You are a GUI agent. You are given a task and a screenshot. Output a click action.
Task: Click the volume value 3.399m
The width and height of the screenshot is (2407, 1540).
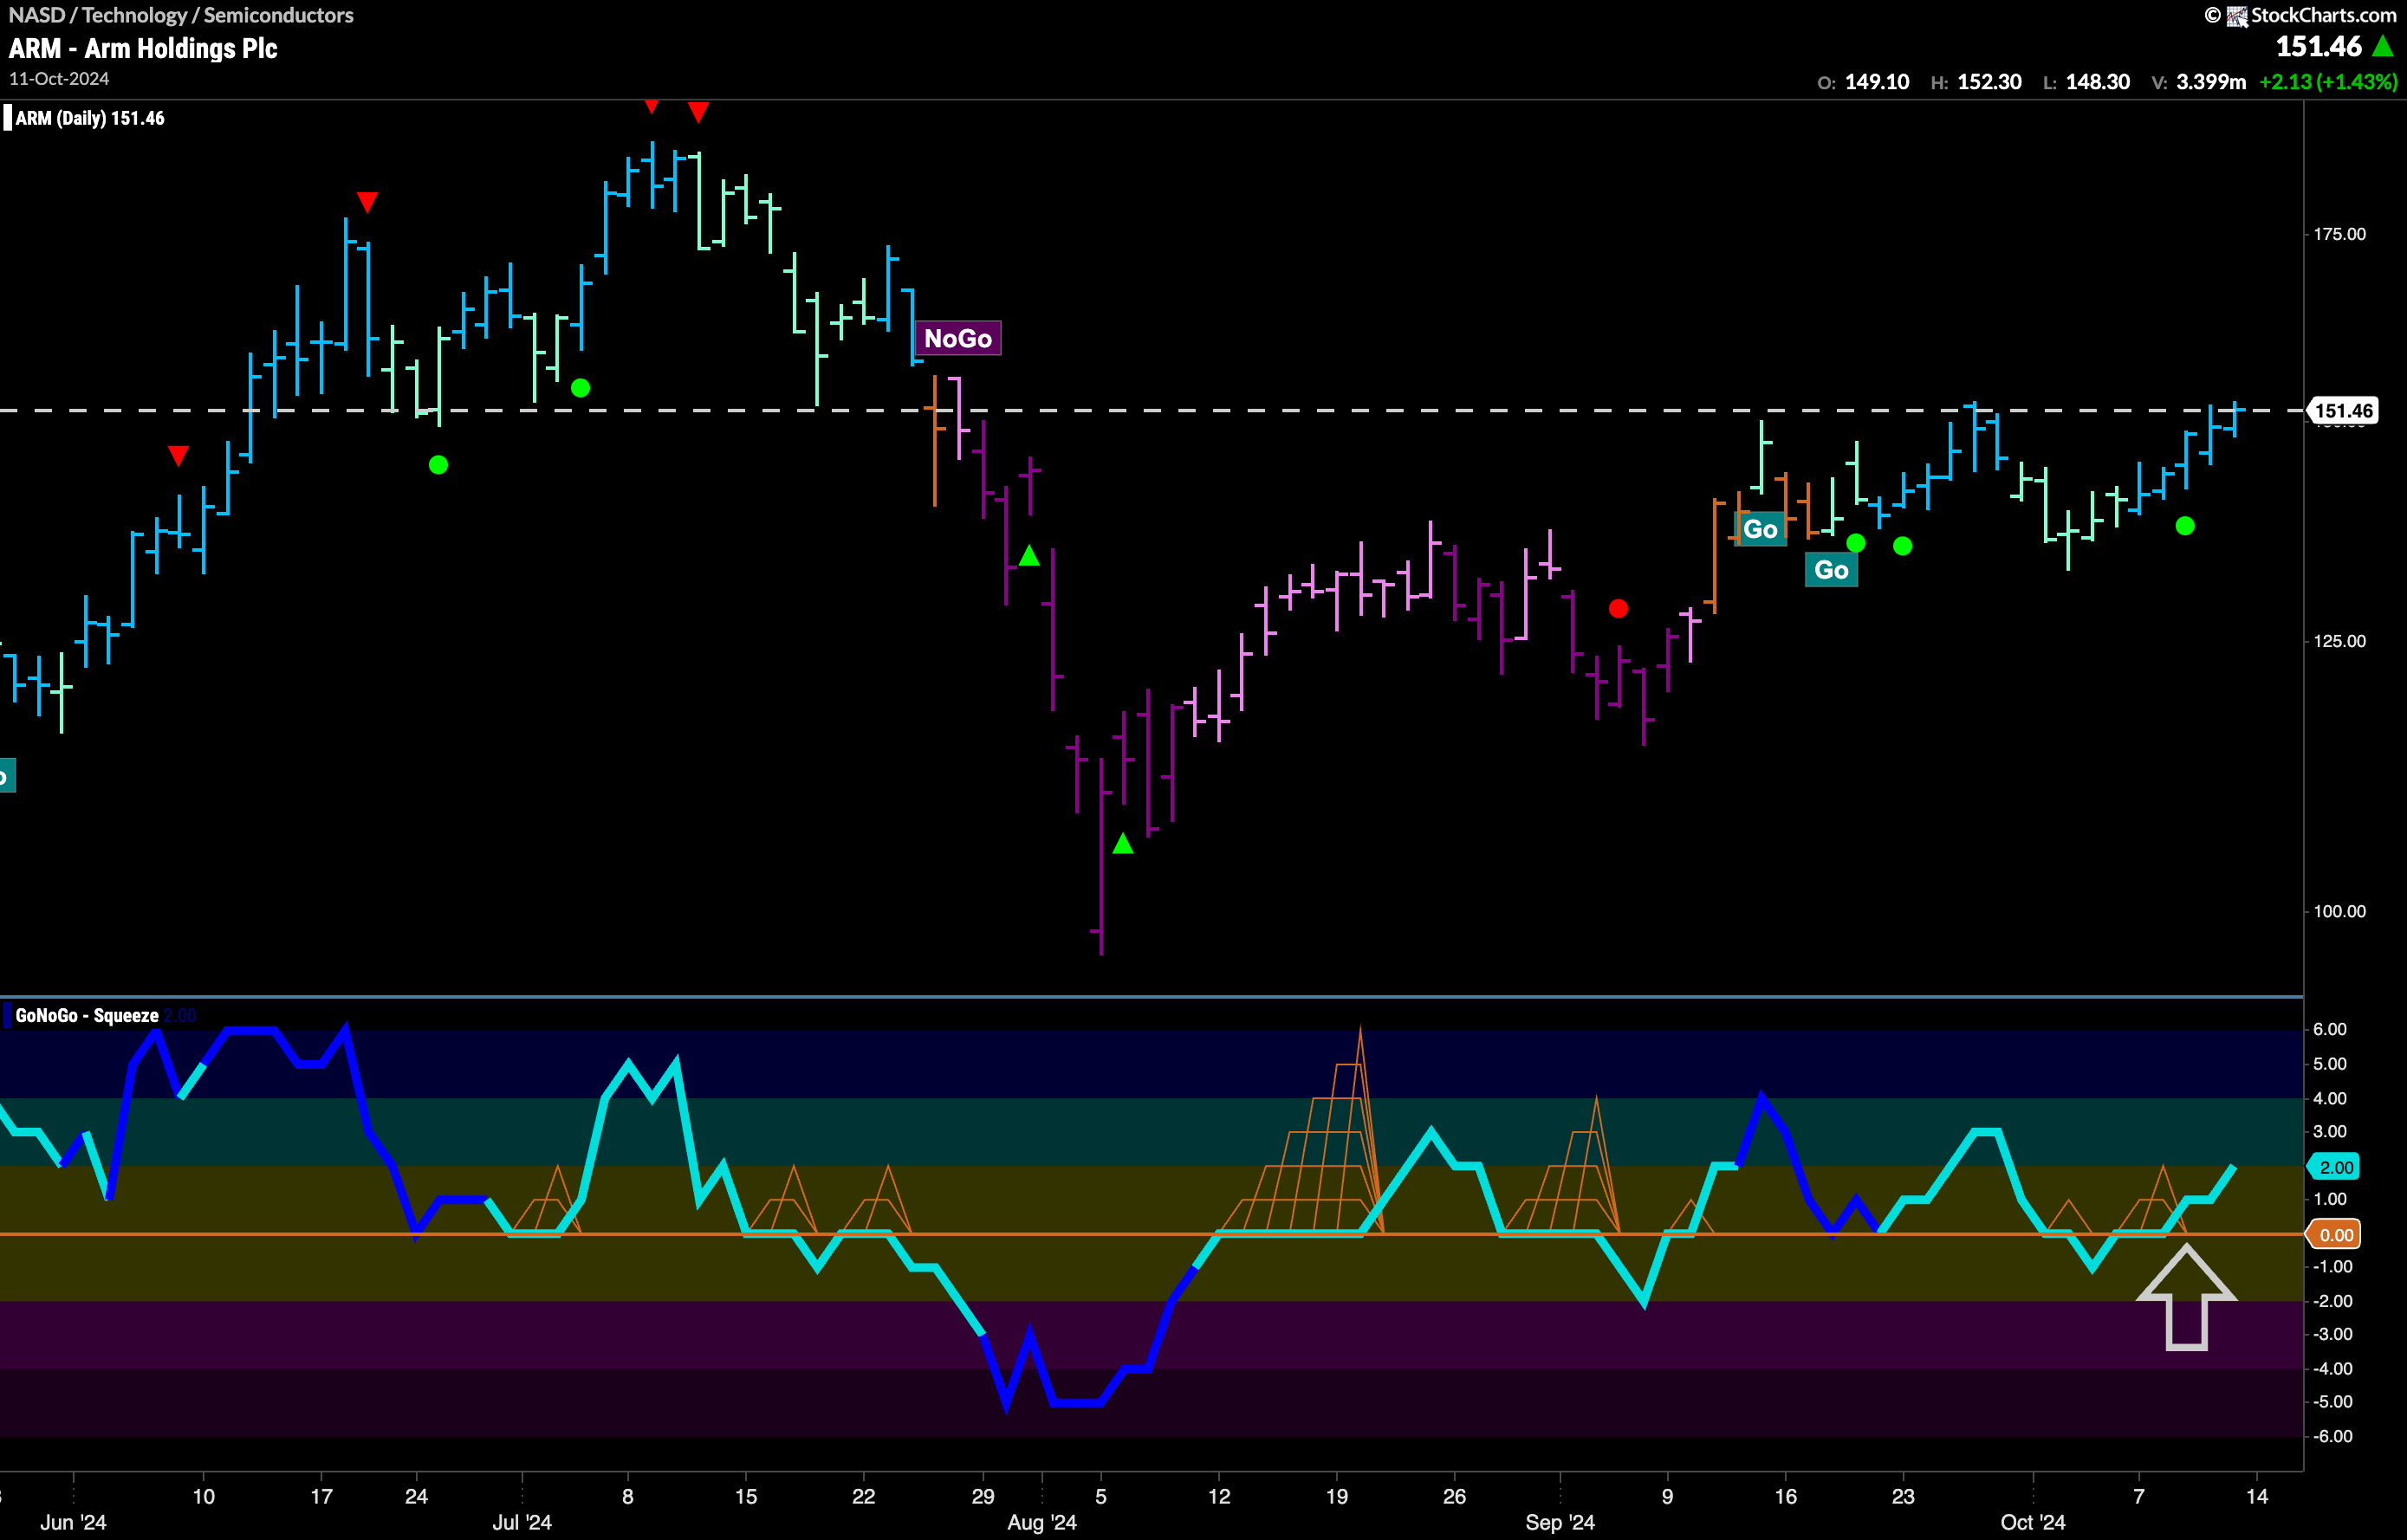2211,82
